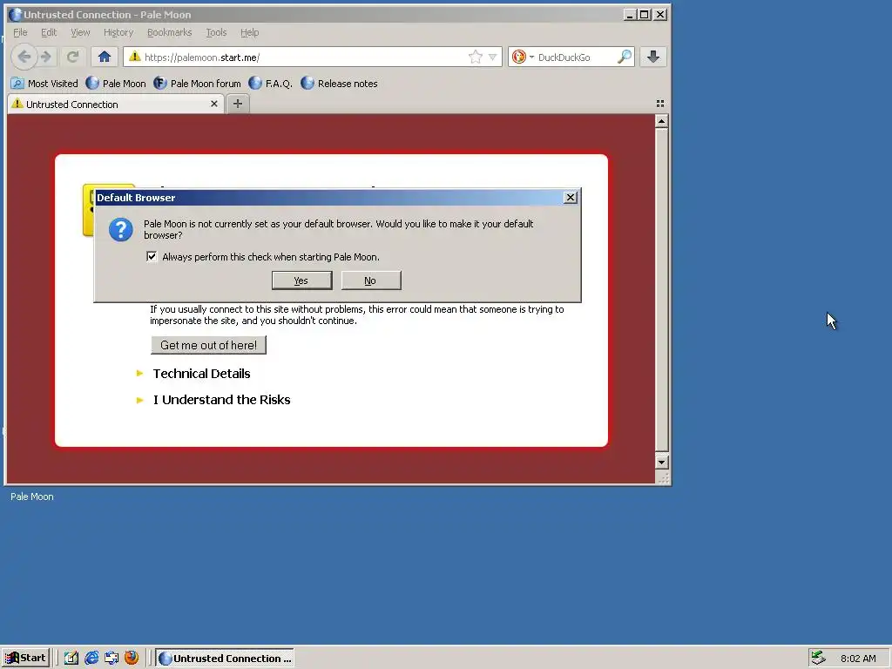Open the Downloads arrow button
This screenshot has width=892, height=669.
tap(653, 57)
